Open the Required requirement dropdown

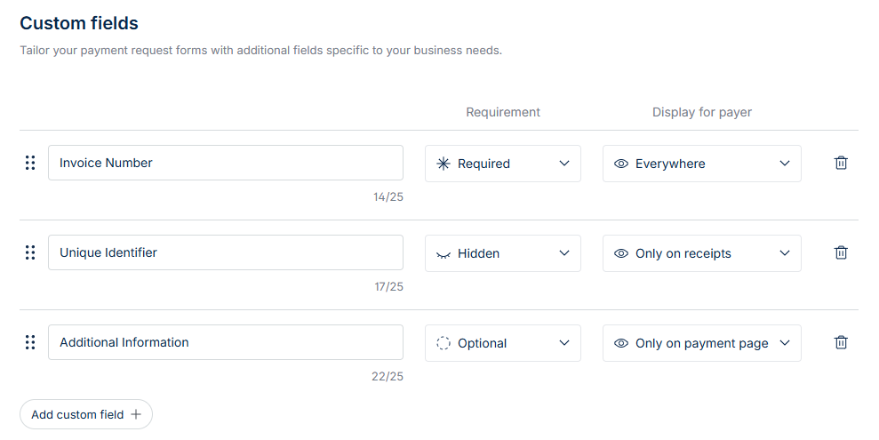[x=503, y=164]
